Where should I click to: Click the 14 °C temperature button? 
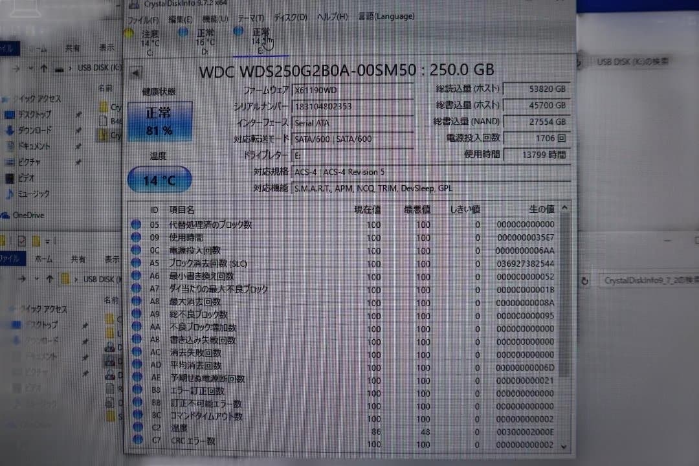[x=160, y=180]
